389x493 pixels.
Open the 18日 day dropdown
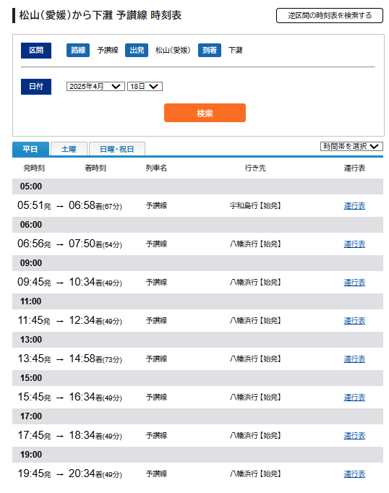pyautogui.click(x=145, y=86)
